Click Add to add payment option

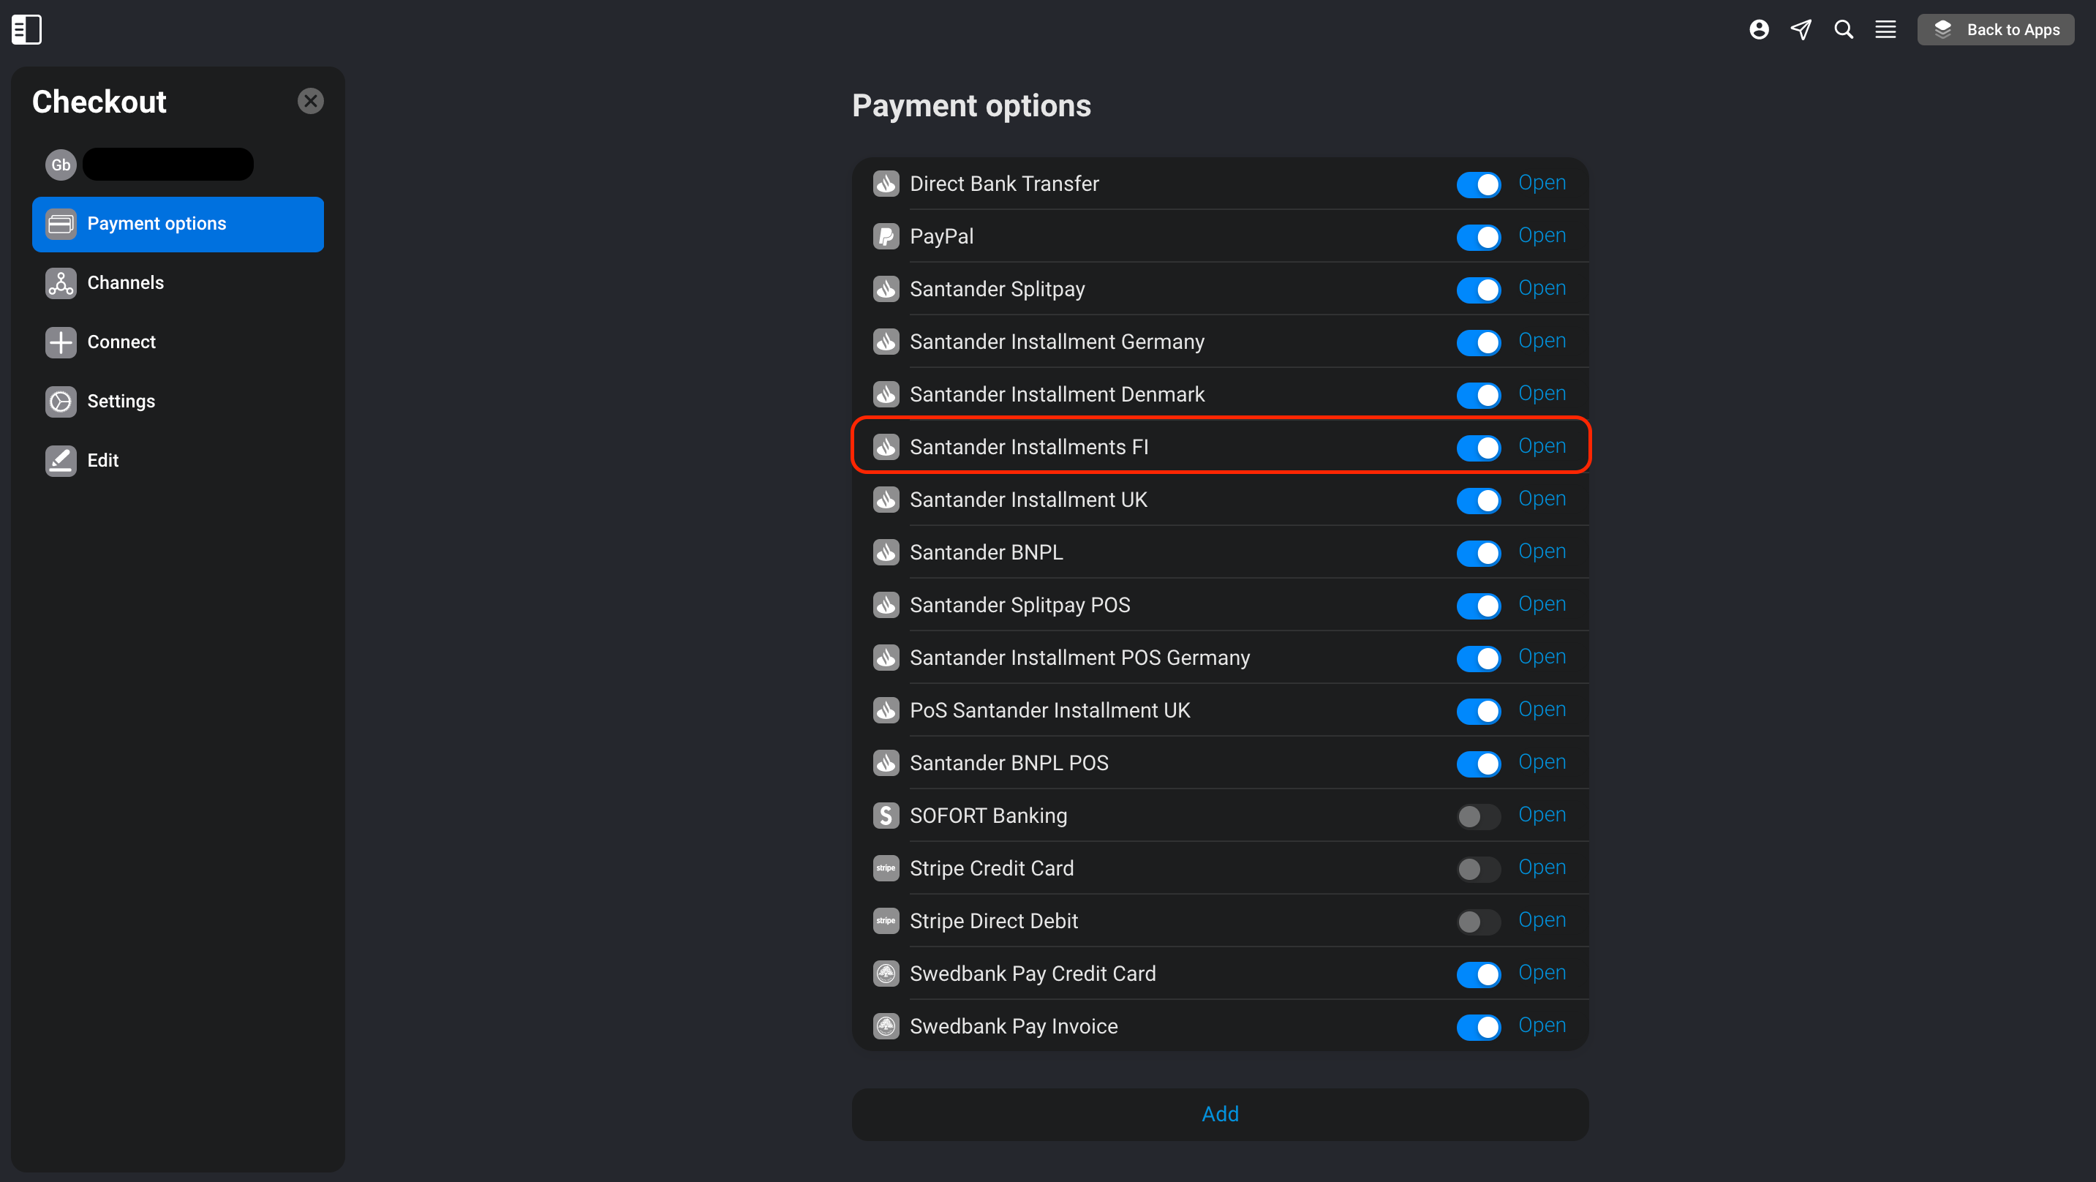point(1220,1115)
